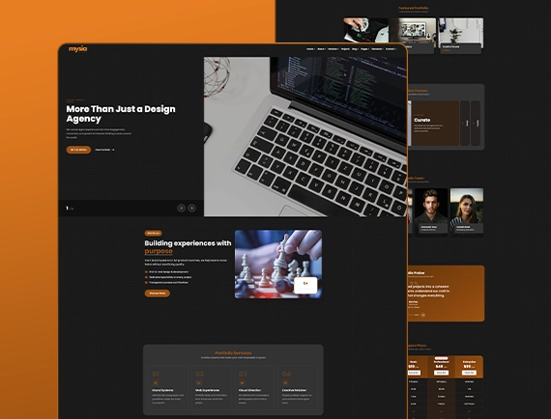Screen dimensions: 551x419
Task: Select the 03 Visual Direction heading
Action: [249, 390]
